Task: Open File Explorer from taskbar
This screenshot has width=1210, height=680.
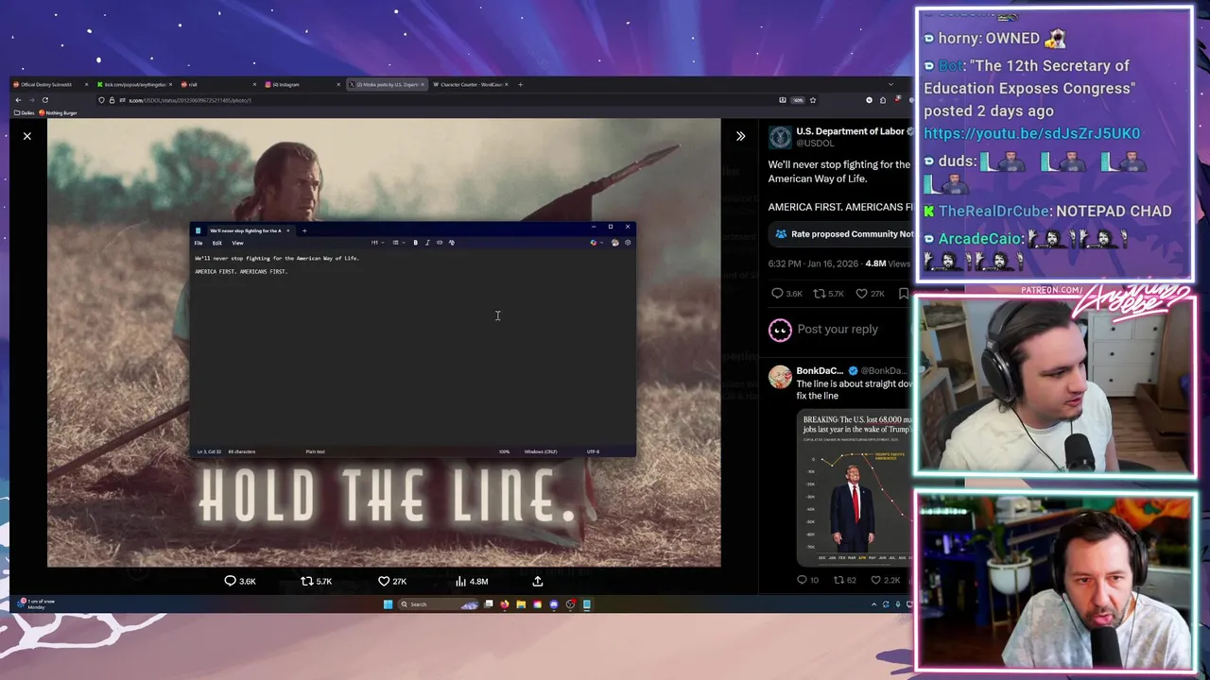Action: click(521, 604)
